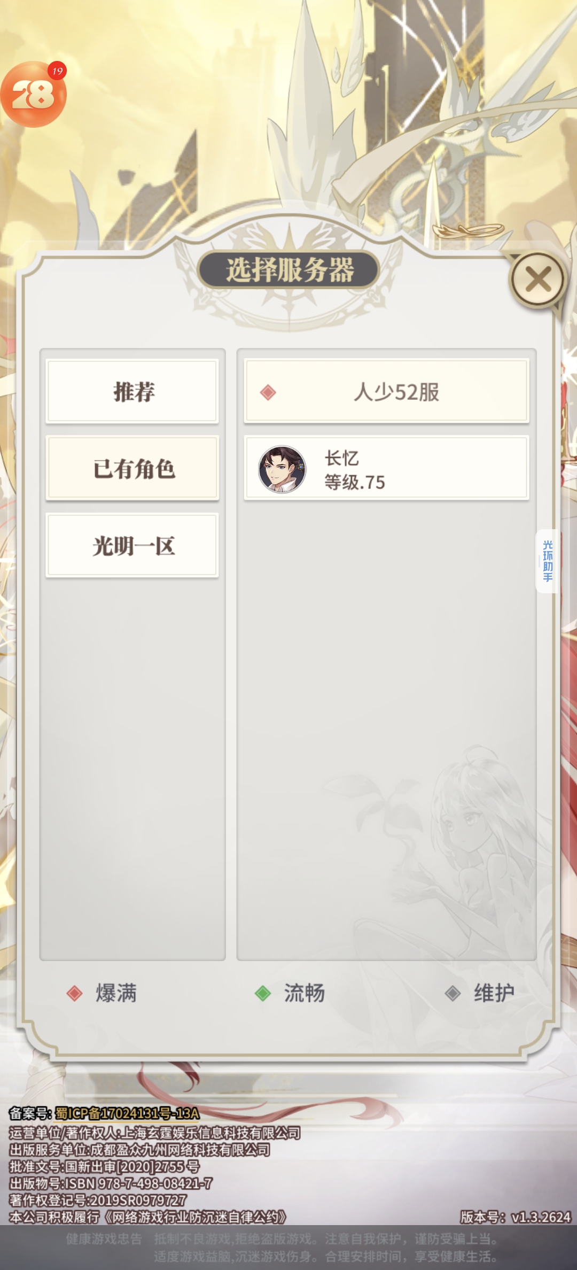Open the 光环助手 side tab
Viewport: 577px width, 1270px height.
pyautogui.click(x=547, y=561)
